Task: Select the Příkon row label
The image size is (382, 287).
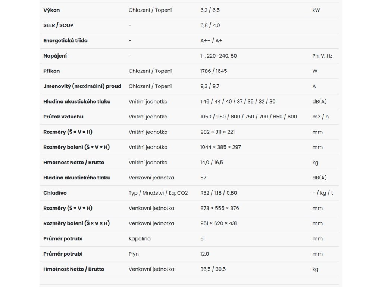Action: tap(51, 71)
